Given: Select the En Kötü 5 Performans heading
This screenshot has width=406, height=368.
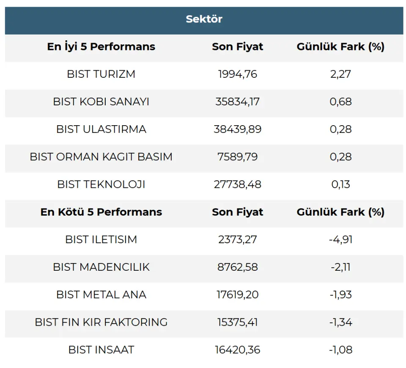Looking at the screenshot, I should [x=101, y=212].
